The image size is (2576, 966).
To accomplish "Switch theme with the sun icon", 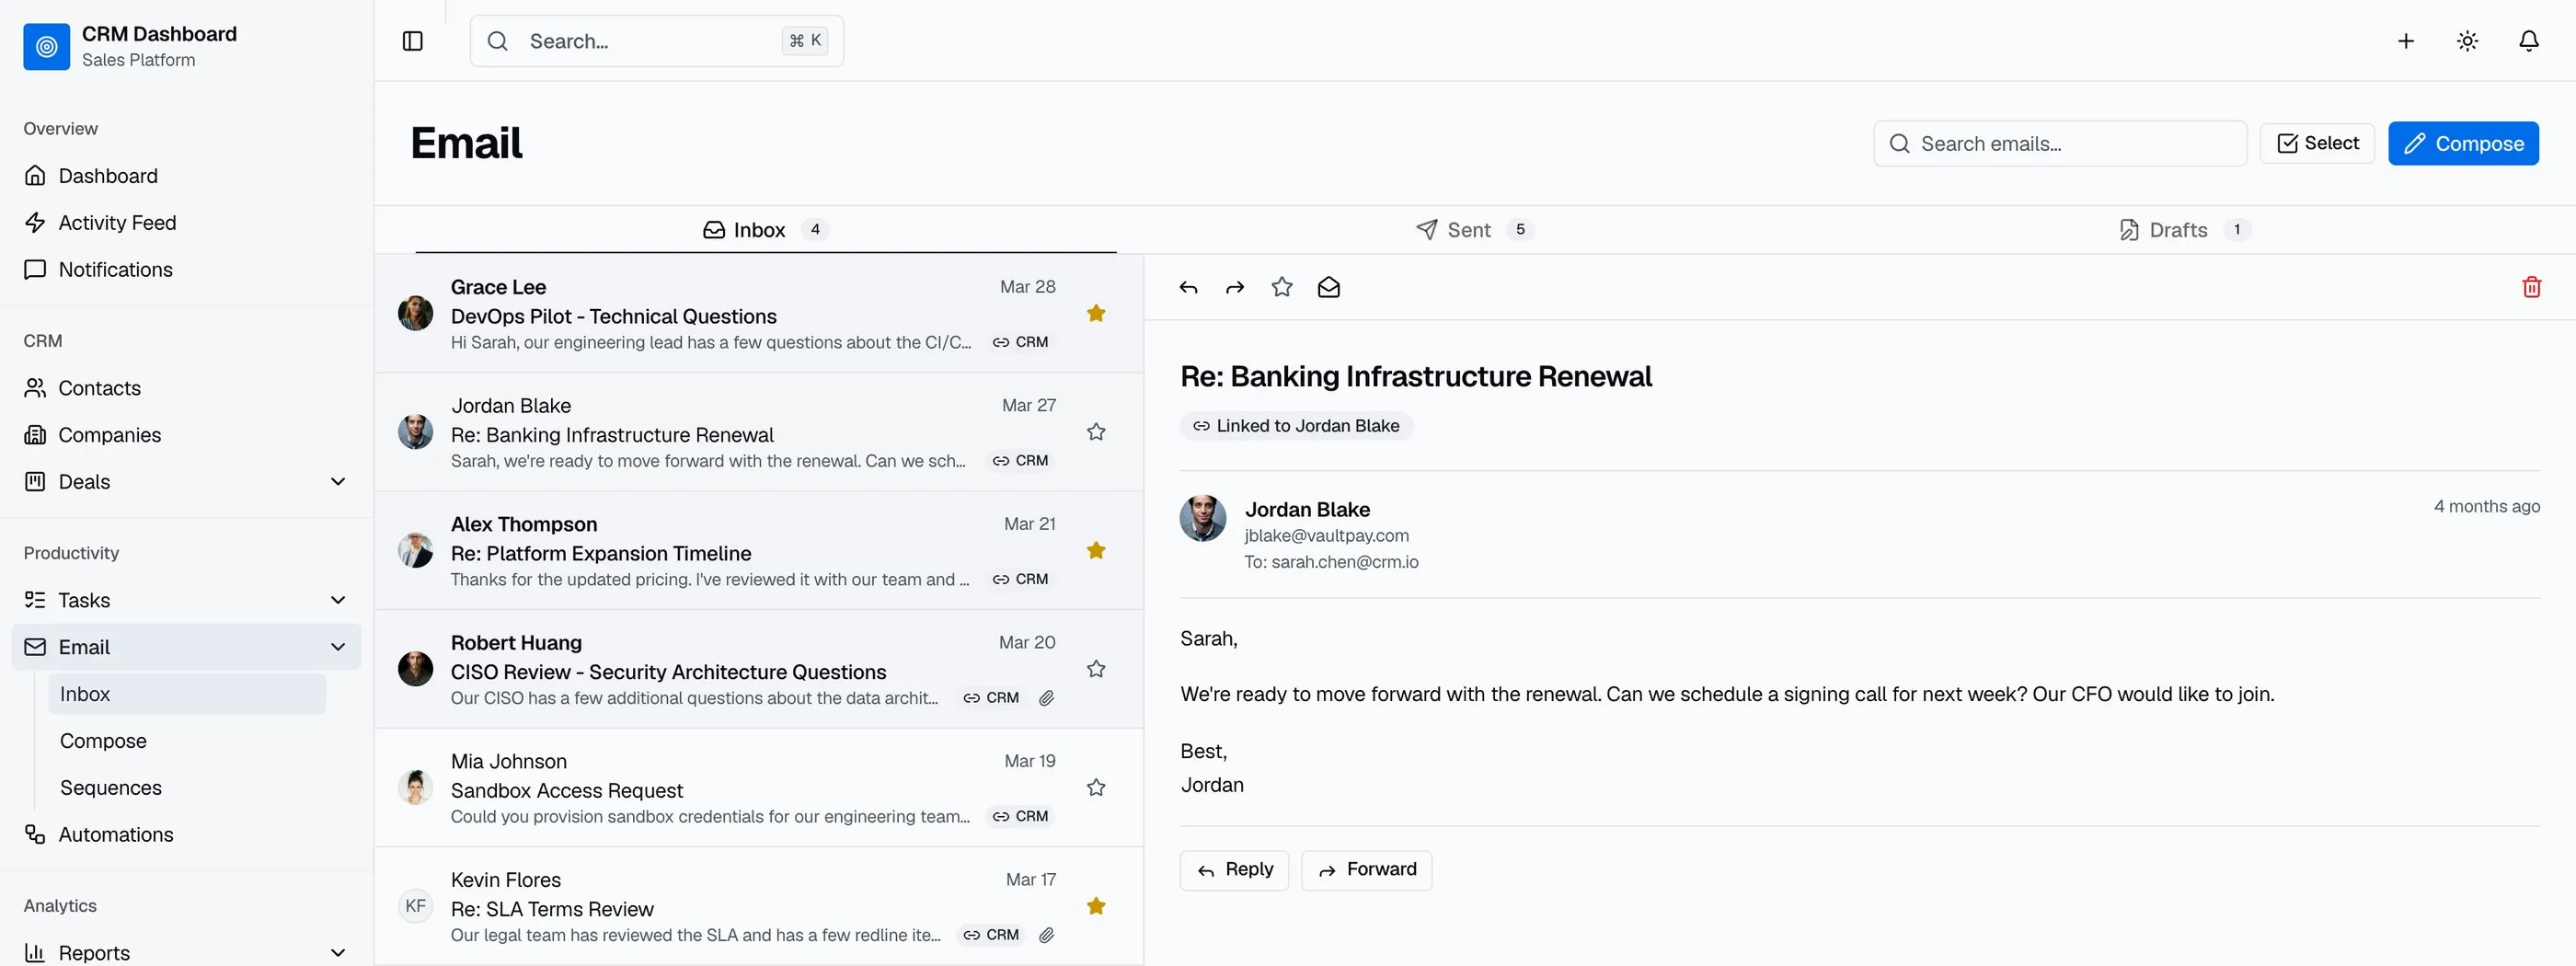I will 2467,41.
